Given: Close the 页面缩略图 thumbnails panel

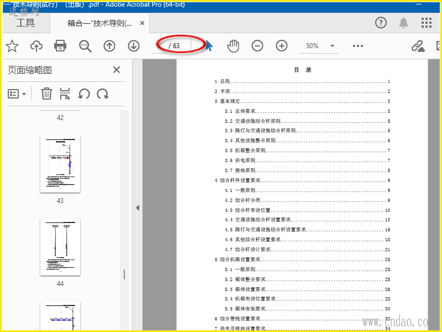Looking at the screenshot, I should (x=117, y=70).
